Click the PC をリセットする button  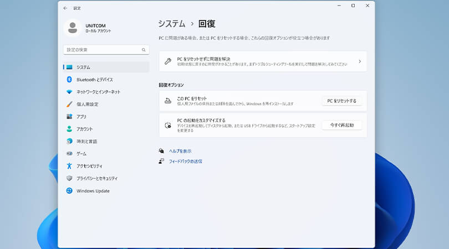341,101
